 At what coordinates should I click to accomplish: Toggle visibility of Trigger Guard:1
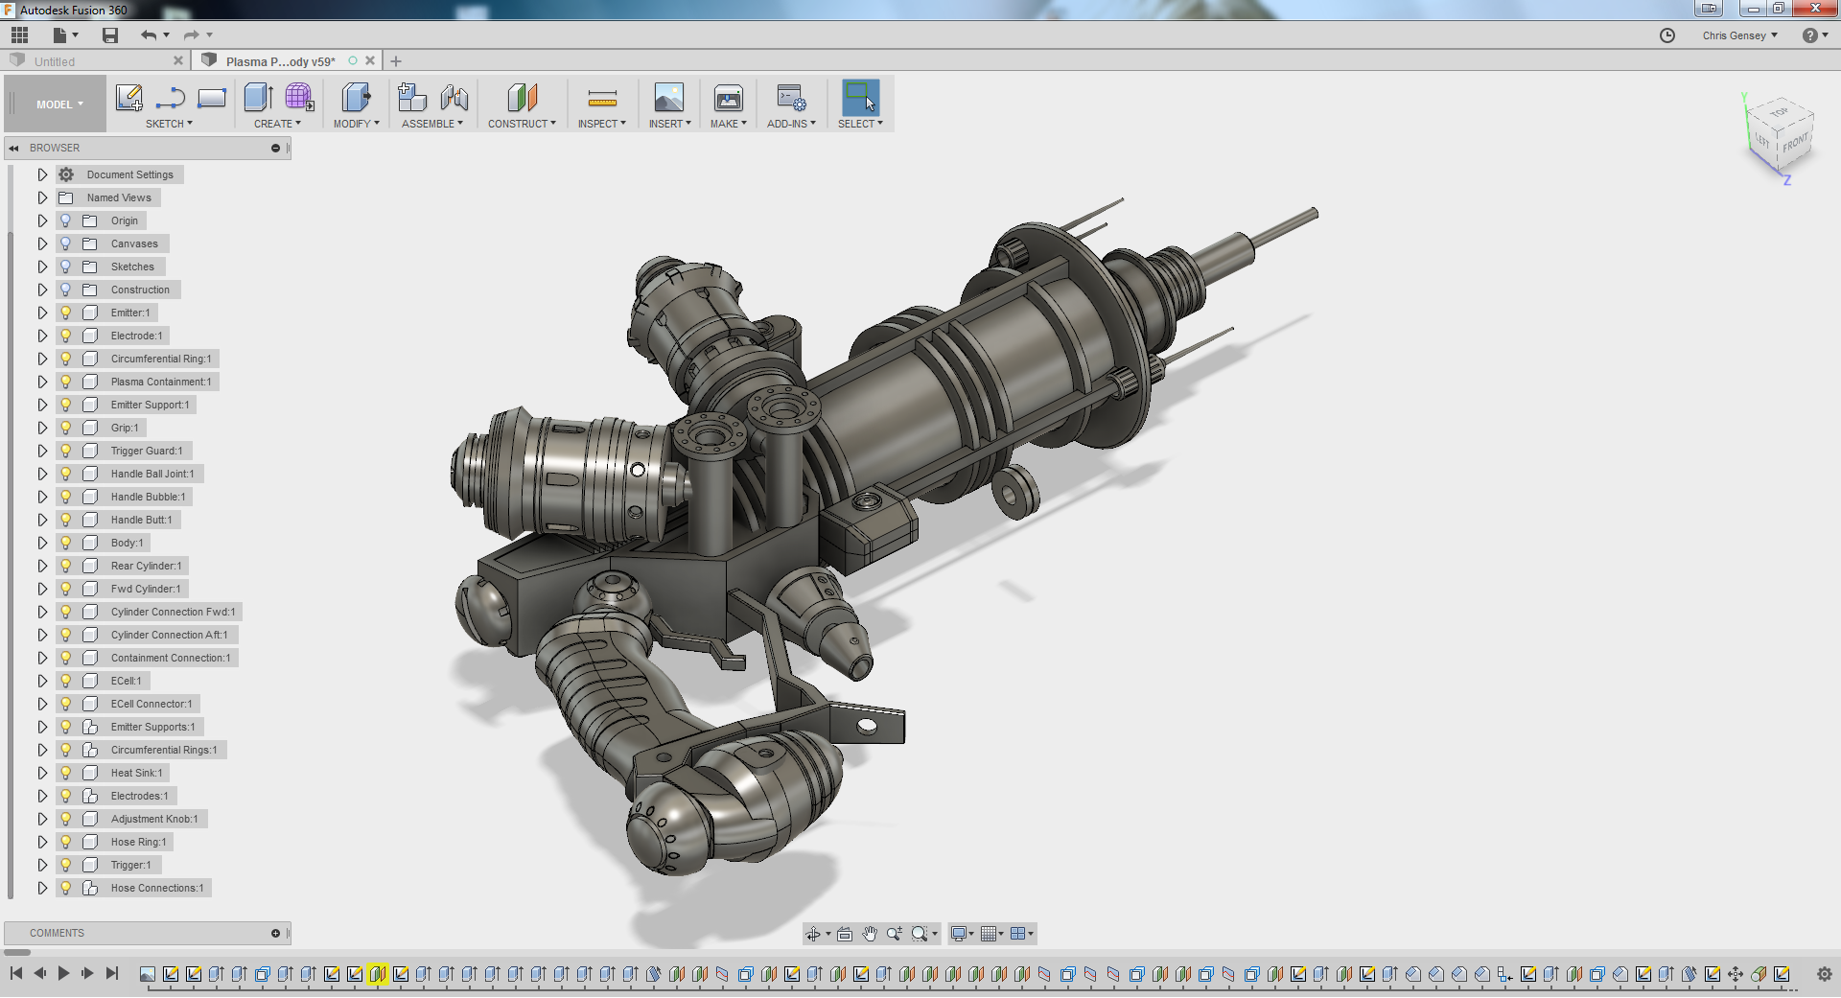click(x=66, y=451)
